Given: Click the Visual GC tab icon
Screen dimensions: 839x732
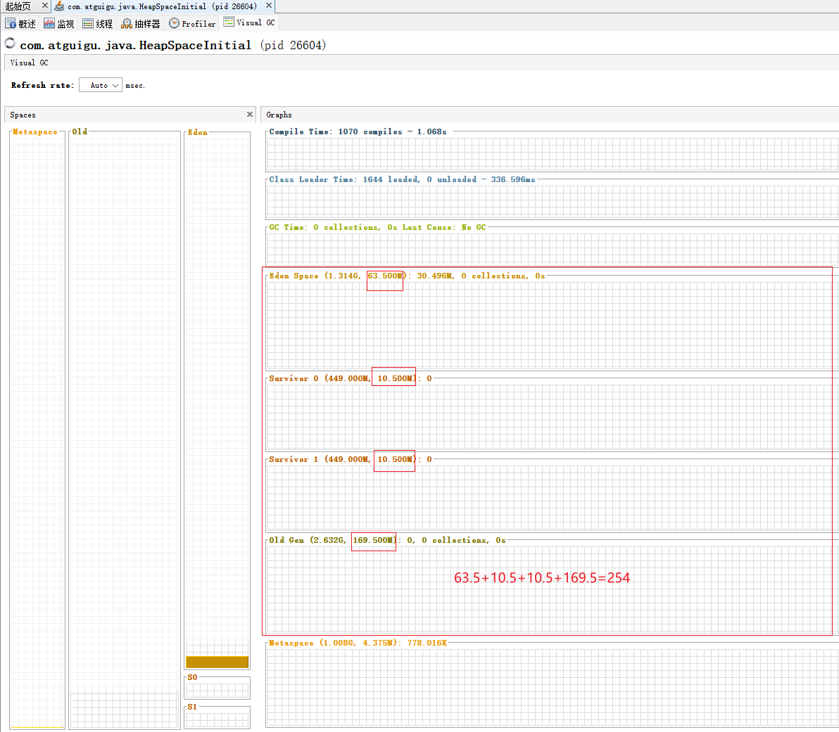Looking at the screenshot, I should coord(229,22).
